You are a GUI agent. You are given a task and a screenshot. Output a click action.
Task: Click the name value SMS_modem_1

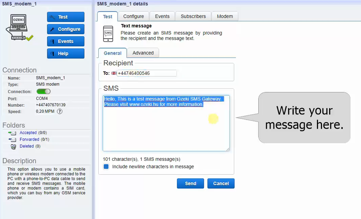[x=51, y=78]
